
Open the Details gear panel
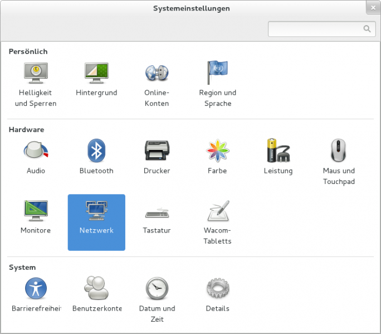click(217, 294)
